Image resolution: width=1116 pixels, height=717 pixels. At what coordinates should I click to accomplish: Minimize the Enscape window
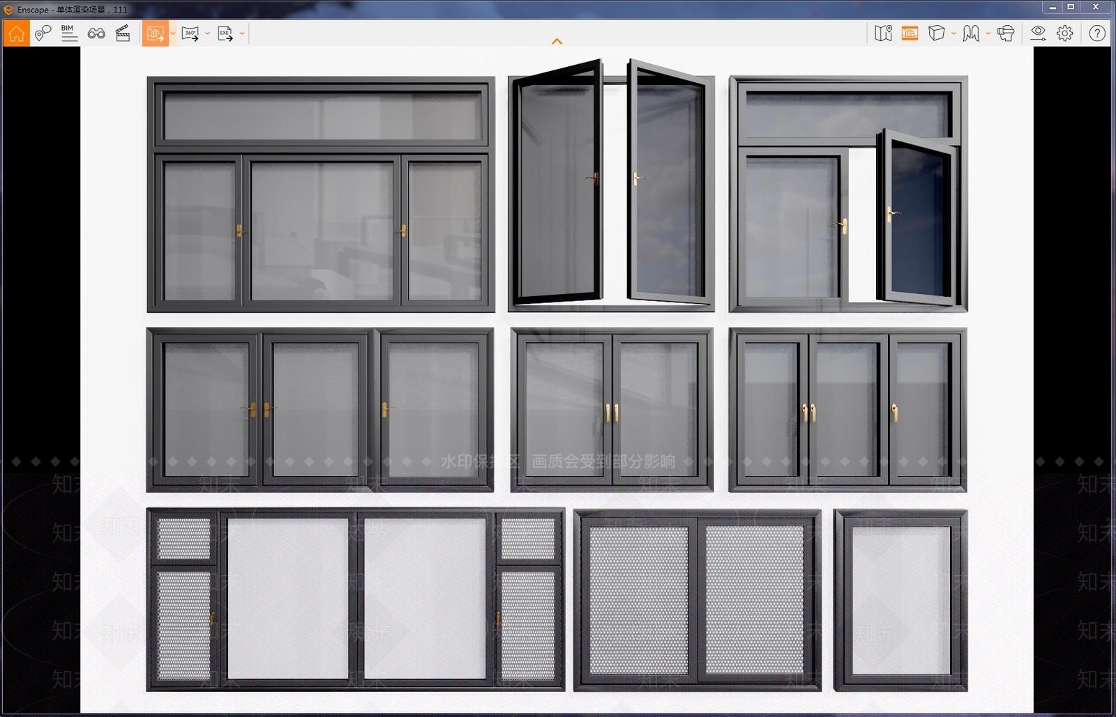coord(1053,7)
